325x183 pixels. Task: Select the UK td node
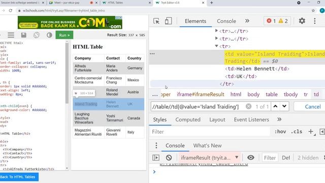pos(241,76)
